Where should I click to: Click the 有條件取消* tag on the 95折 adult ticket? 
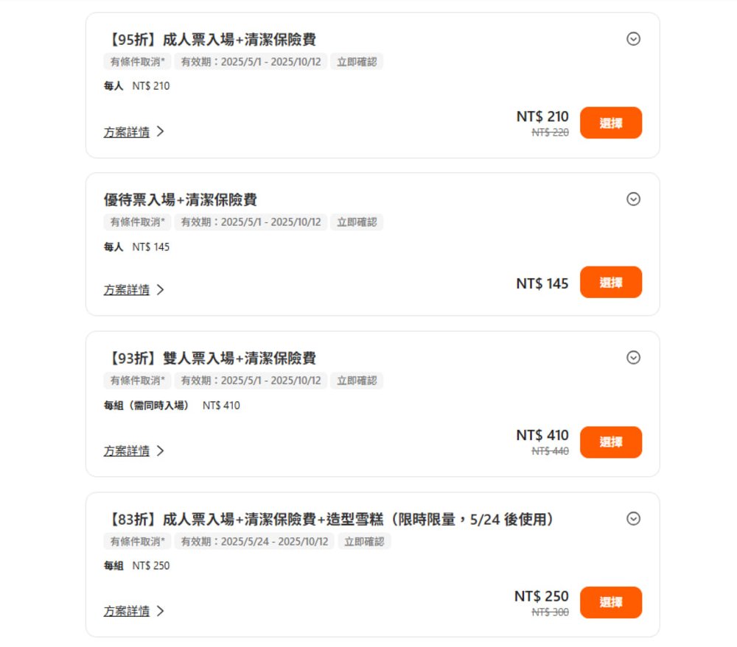[x=137, y=62]
